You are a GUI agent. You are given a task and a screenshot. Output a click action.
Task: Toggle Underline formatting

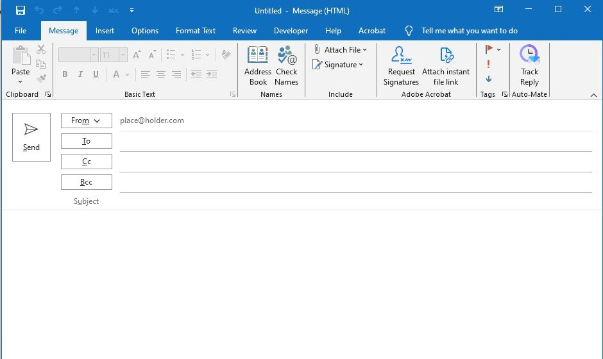point(96,74)
